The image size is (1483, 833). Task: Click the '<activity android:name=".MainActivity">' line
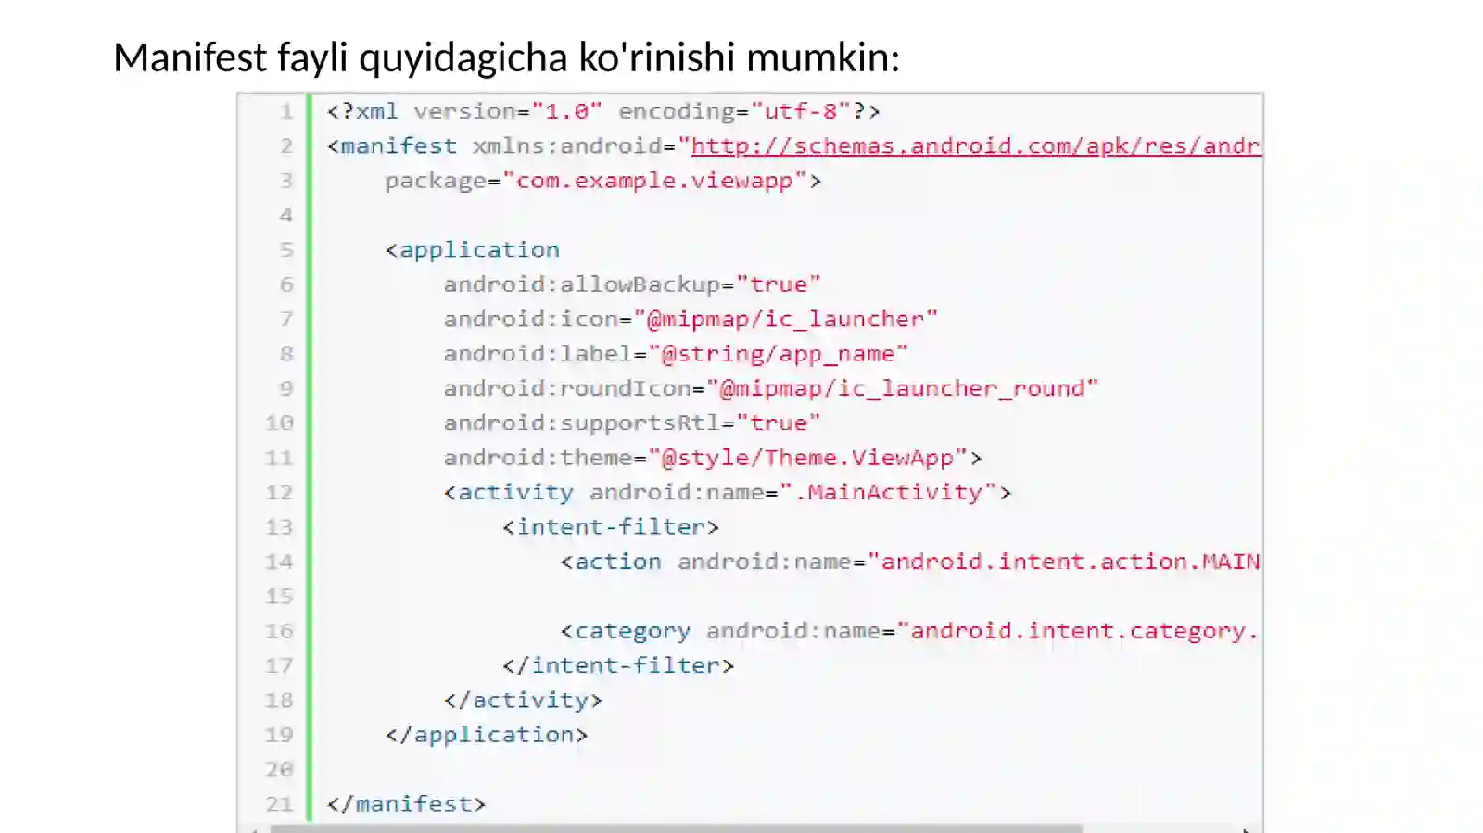pyautogui.click(x=728, y=492)
